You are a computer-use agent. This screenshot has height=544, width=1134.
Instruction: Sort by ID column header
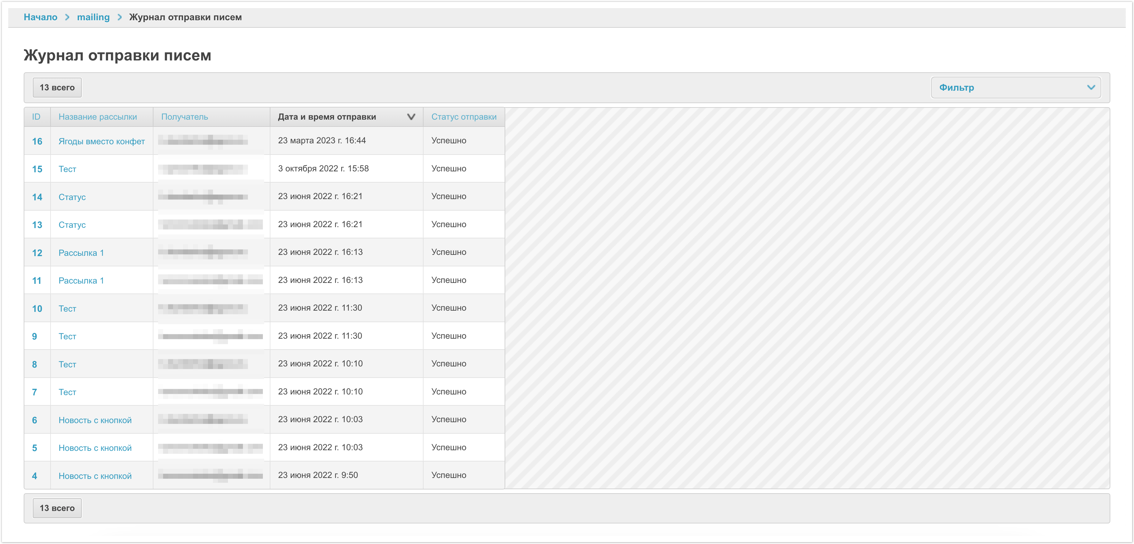tap(36, 117)
